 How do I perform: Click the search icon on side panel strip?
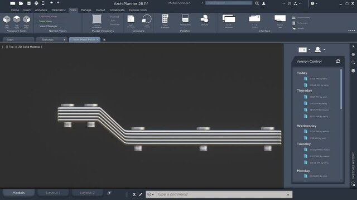tap(353, 62)
